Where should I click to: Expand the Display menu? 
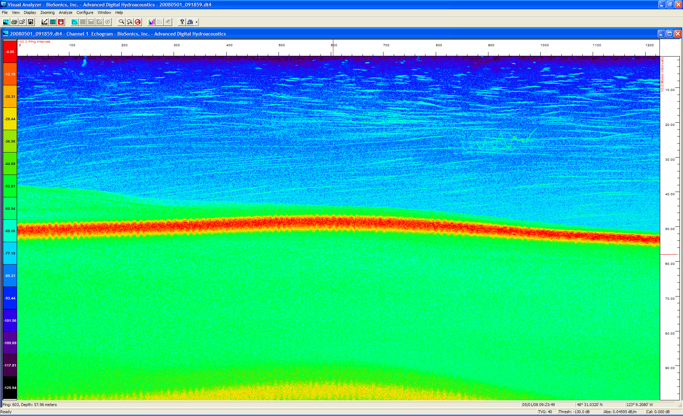point(30,12)
